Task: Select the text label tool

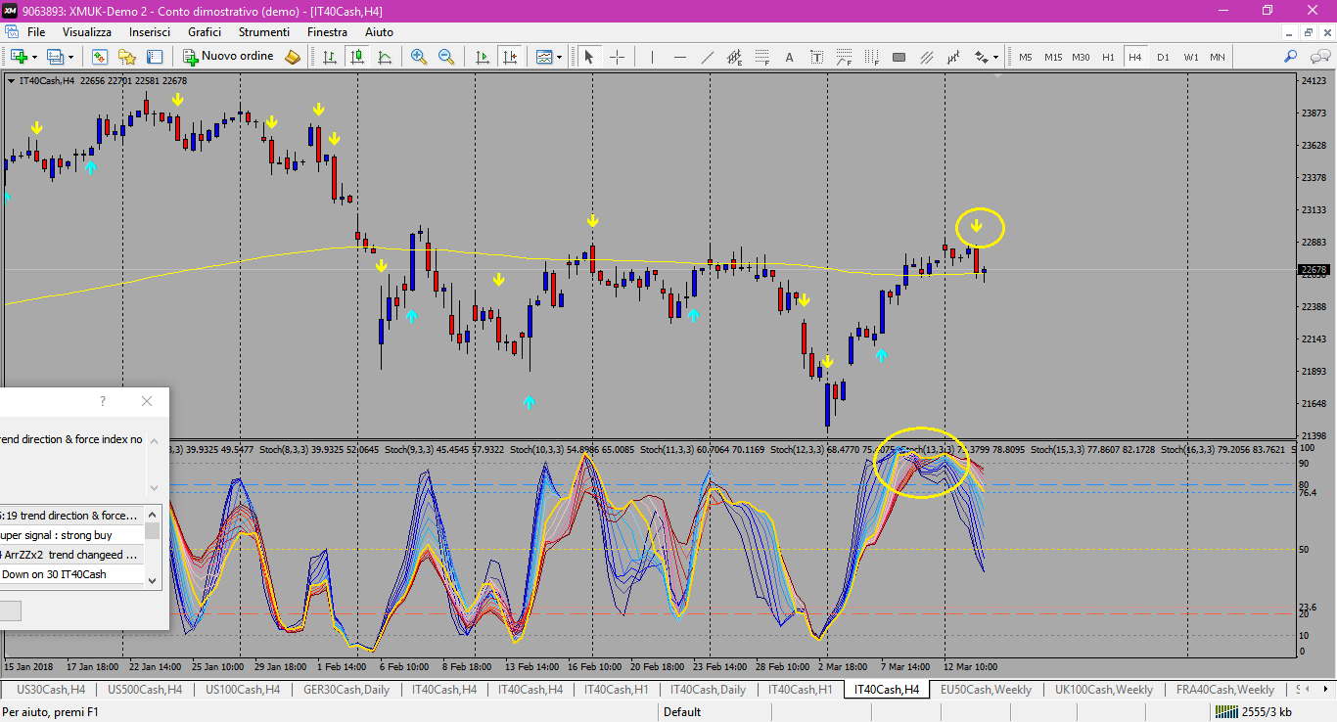Action: 816,57
